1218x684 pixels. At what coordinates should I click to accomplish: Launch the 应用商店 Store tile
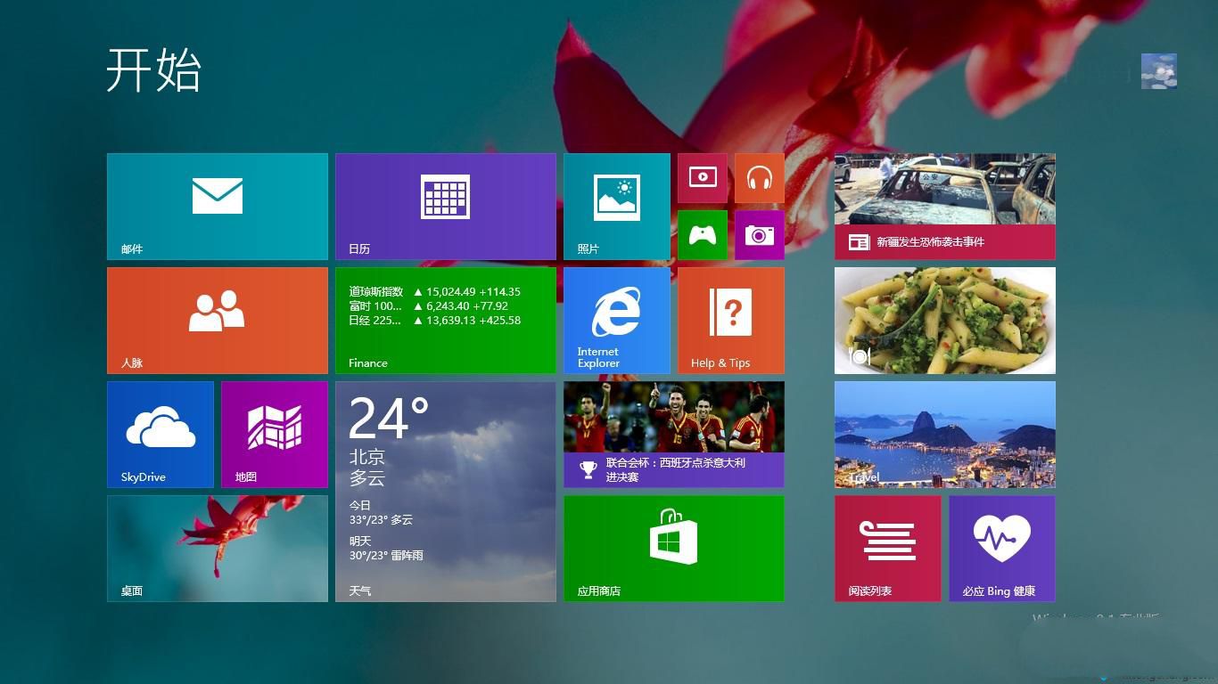(673, 548)
